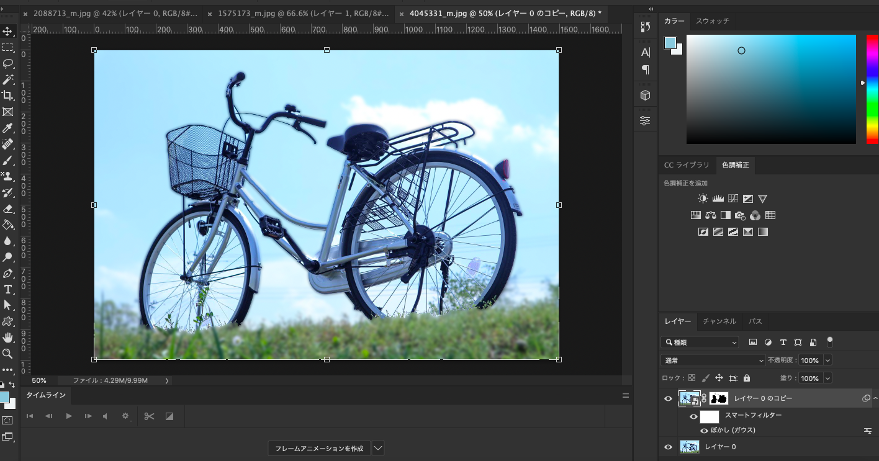Add a Photo Filter adjustment
The image size is (879, 461).
click(740, 215)
